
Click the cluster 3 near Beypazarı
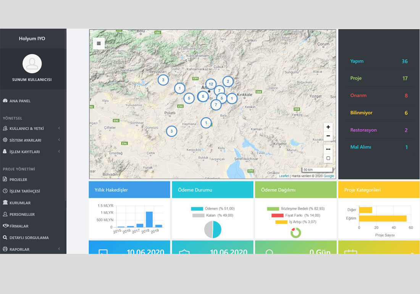163,80
